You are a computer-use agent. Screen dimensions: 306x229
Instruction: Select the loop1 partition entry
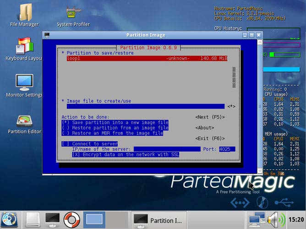(x=147, y=59)
